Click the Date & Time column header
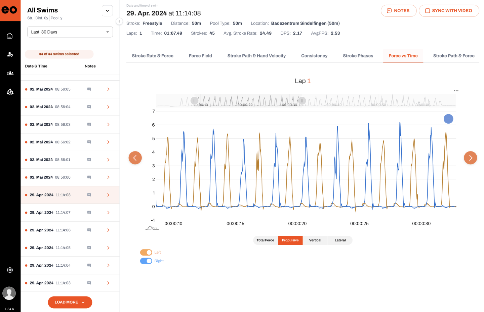 [x=36, y=66]
